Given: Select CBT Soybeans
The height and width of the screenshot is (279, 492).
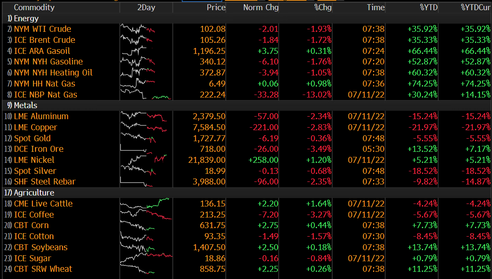Looking at the screenshot, I should pos(41,247).
